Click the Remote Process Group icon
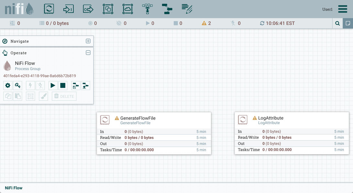This screenshot has height=193, width=353. tap(128, 9)
